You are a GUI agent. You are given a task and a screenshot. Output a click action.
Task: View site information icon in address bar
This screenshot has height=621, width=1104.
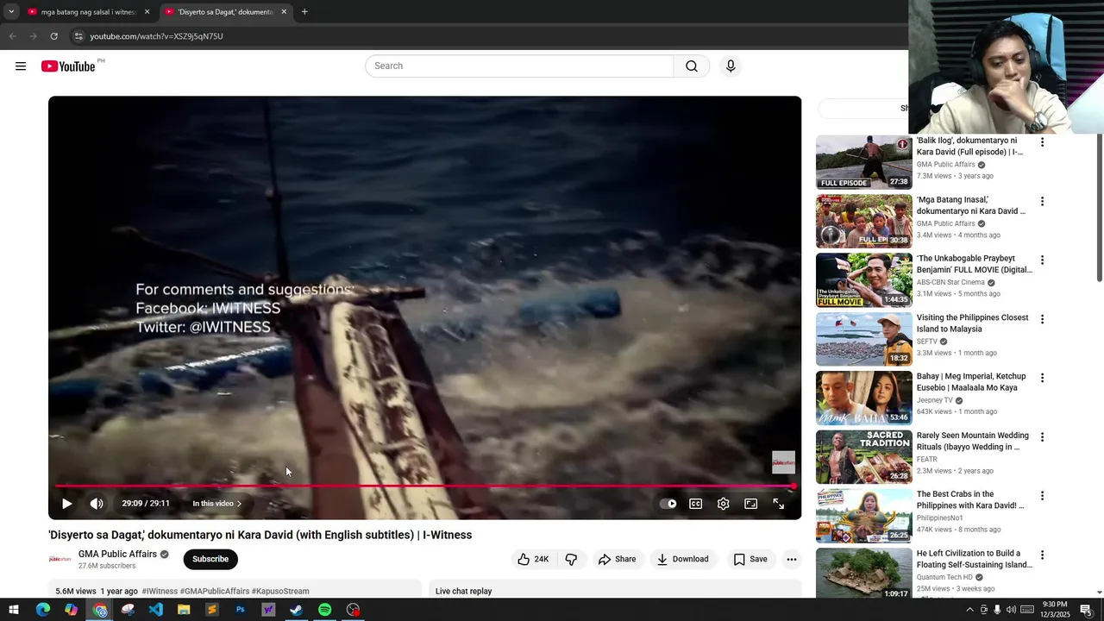click(x=78, y=36)
